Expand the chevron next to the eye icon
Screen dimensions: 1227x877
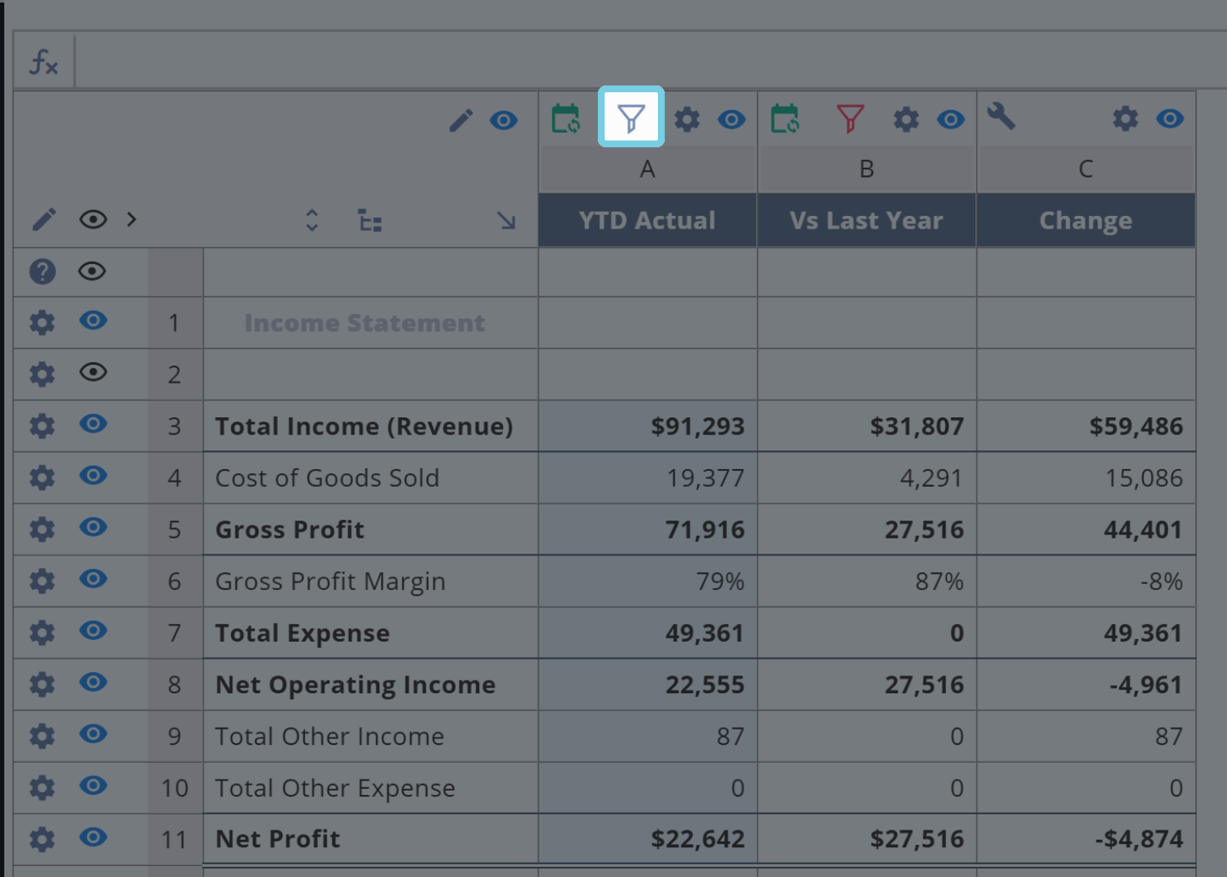[x=131, y=219]
